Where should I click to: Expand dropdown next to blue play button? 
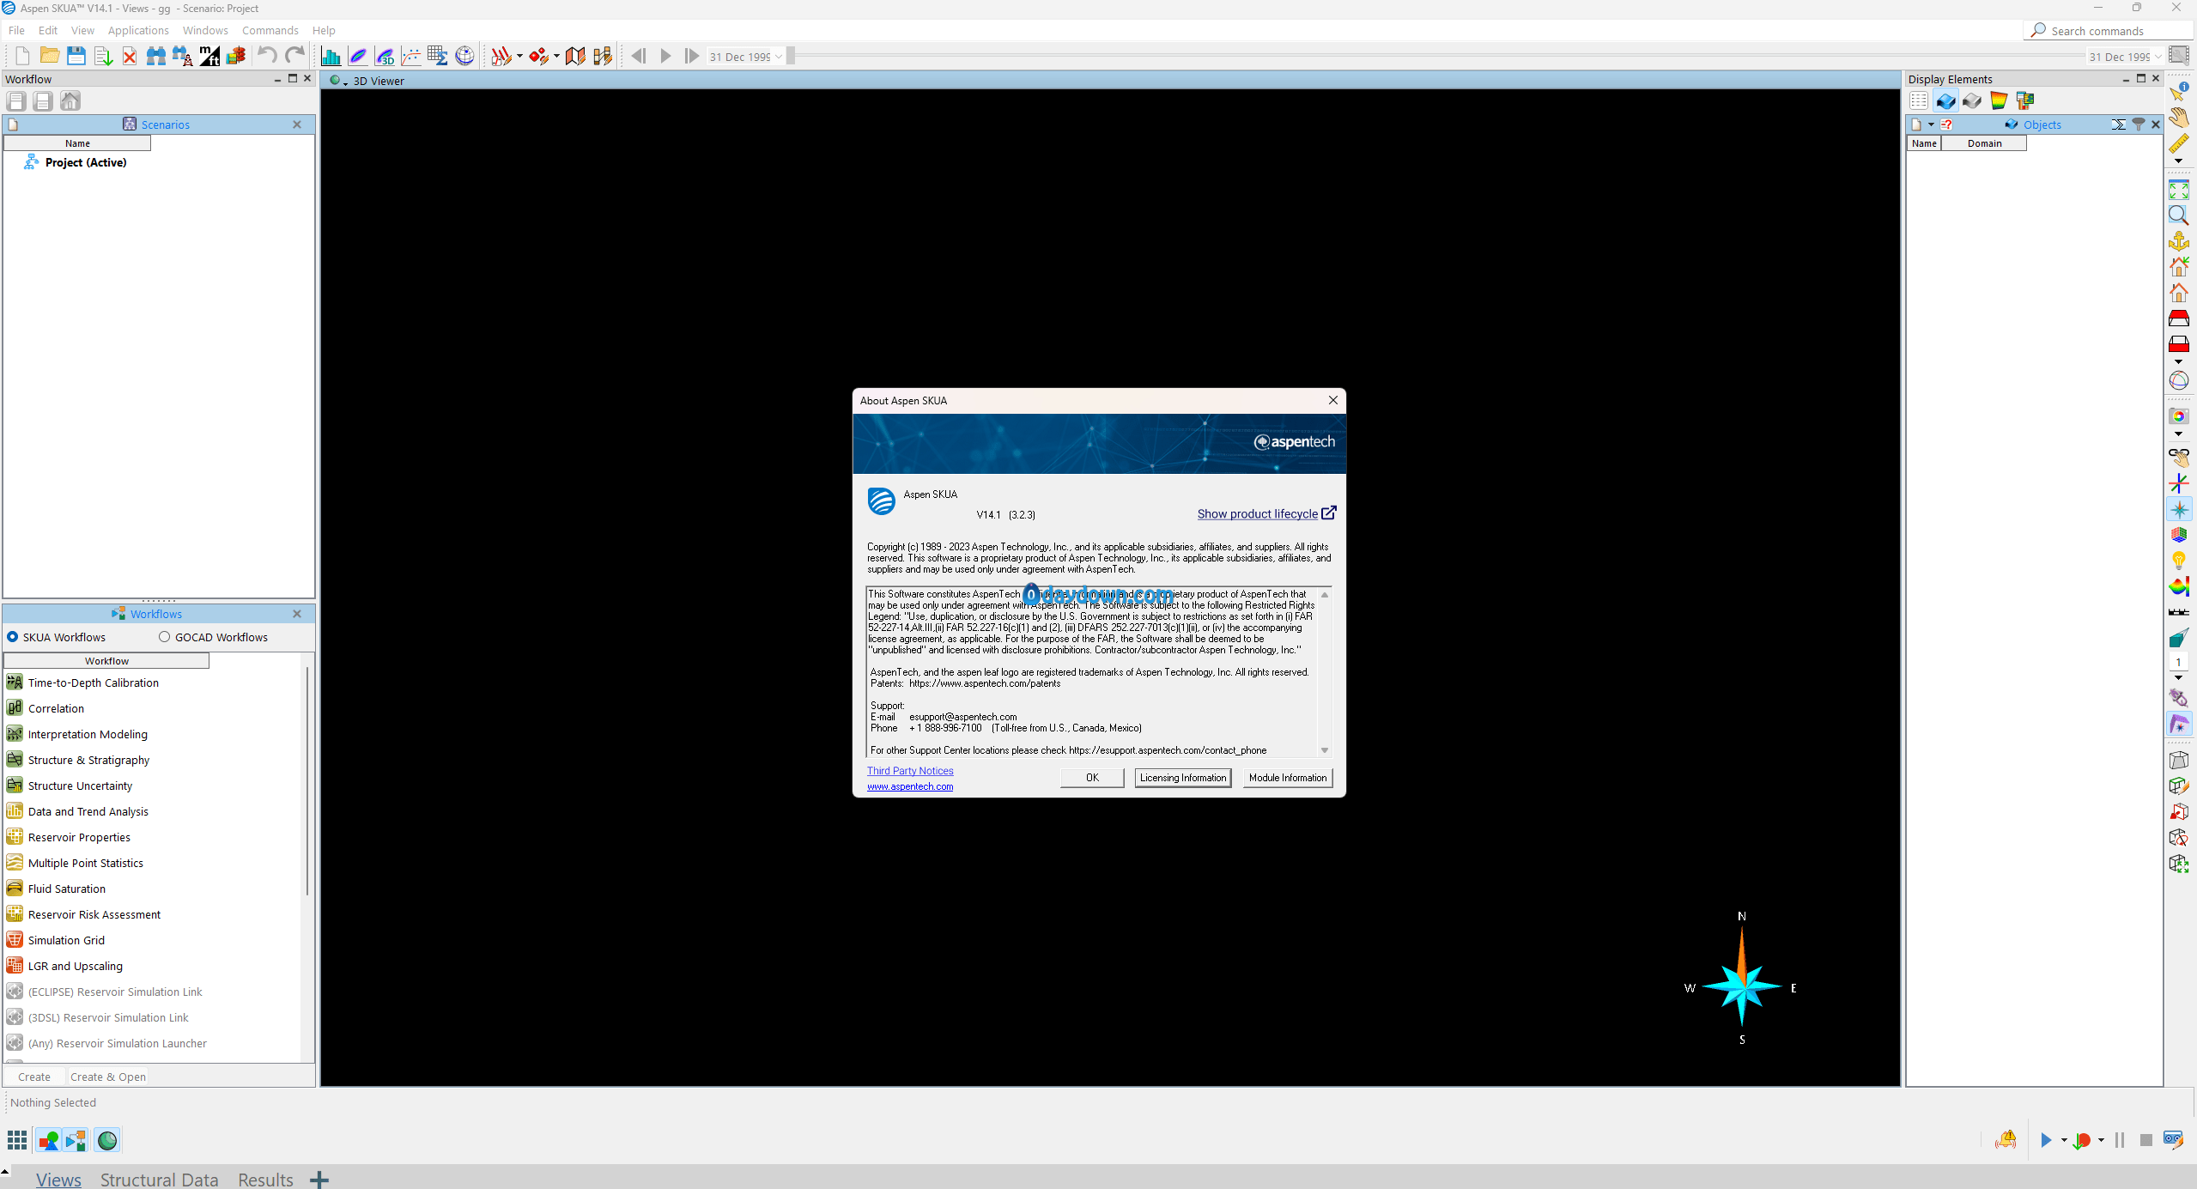2064,1140
